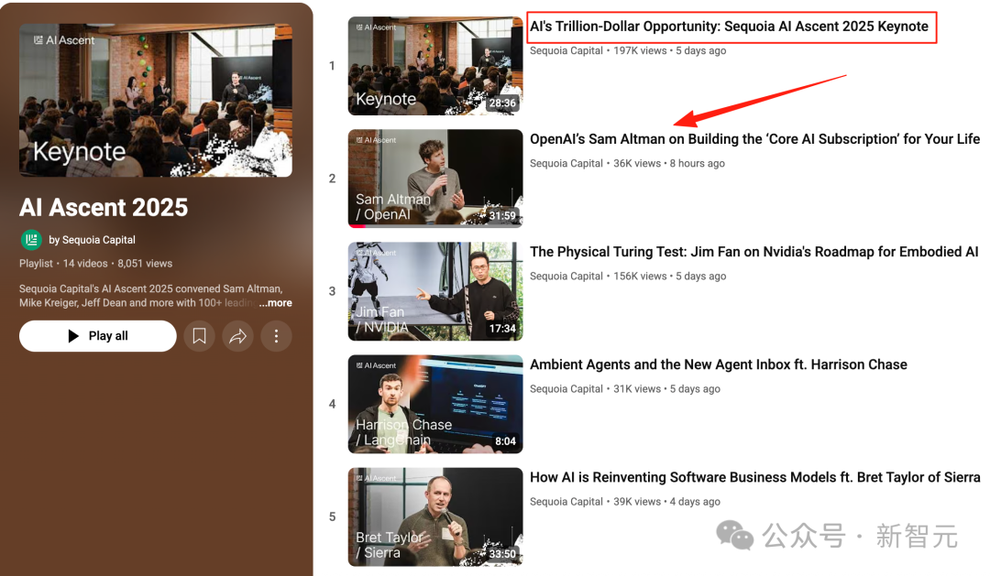The width and height of the screenshot is (990, 576).
Task: Click the '14 videos' playlist info text
Action: tap(85, 264)
